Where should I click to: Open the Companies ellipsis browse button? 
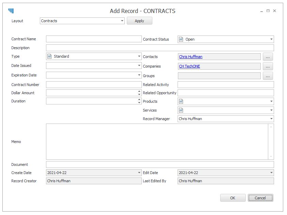tap(268, 66)
